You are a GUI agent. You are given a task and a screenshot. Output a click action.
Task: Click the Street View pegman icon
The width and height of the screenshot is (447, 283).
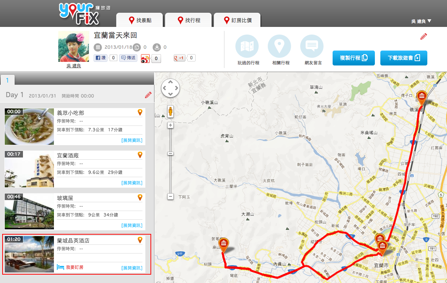pos(170,112)
